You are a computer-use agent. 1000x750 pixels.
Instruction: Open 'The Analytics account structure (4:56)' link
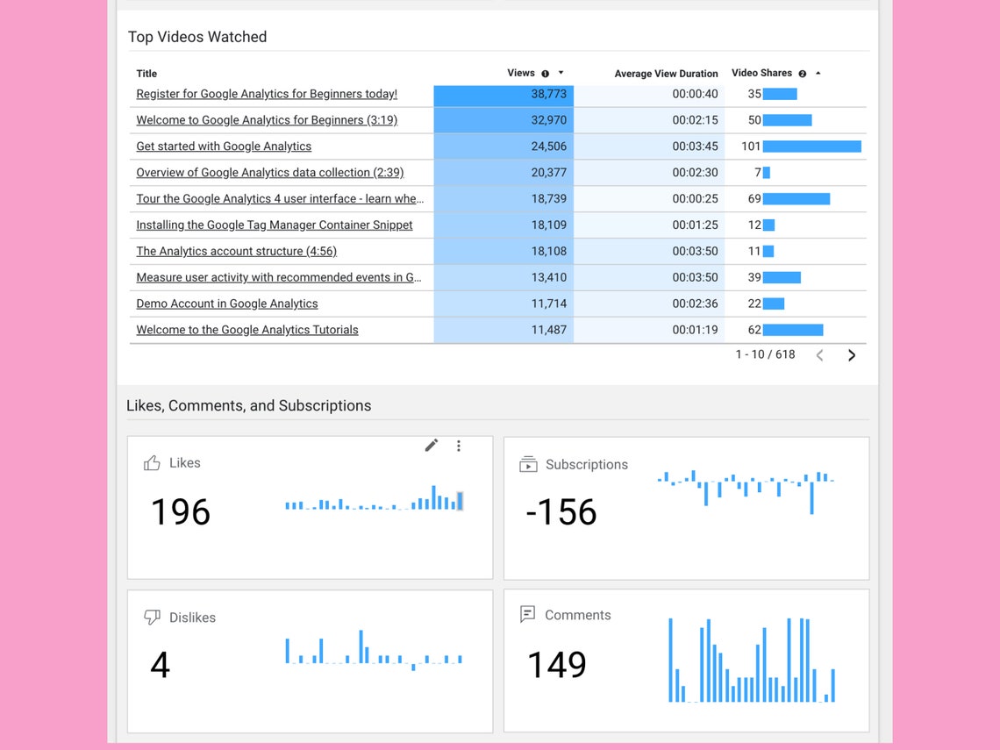point(237,251)
